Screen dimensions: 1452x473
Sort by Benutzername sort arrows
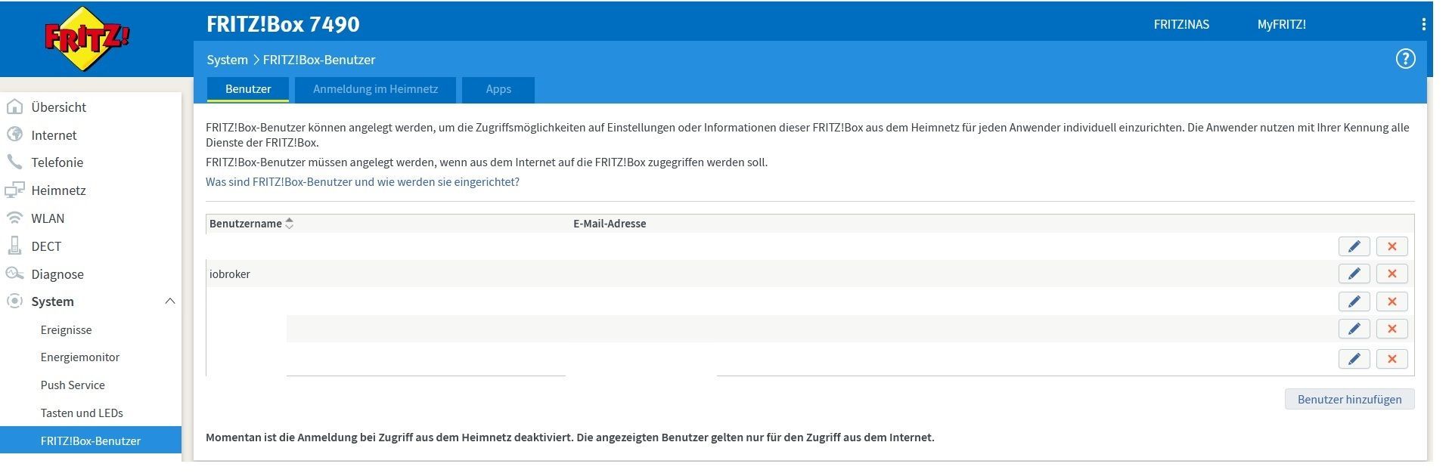[x=289, y=223]
